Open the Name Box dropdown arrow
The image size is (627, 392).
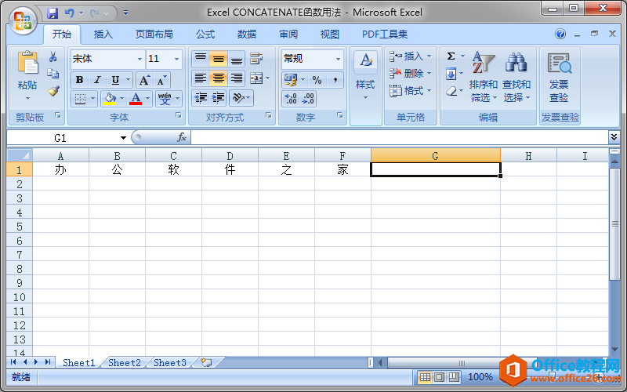tap(123, 138)
